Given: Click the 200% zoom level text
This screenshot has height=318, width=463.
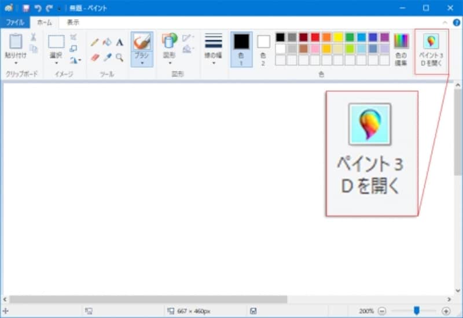Looking at the screenshot, I should pyautogui.click(x=366, y=311).
